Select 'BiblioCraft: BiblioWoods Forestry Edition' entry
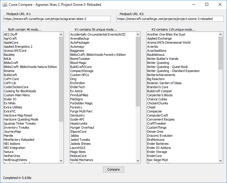The height and width of the screenshot is (183, 227). coord(98,55)
